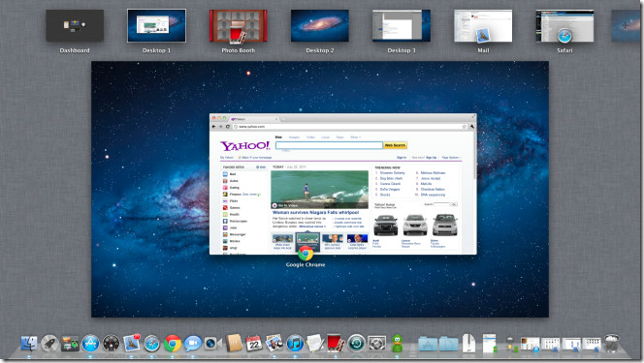Select Desktop 3 thumbnail
644x363 pixels.
coord(402,26)
